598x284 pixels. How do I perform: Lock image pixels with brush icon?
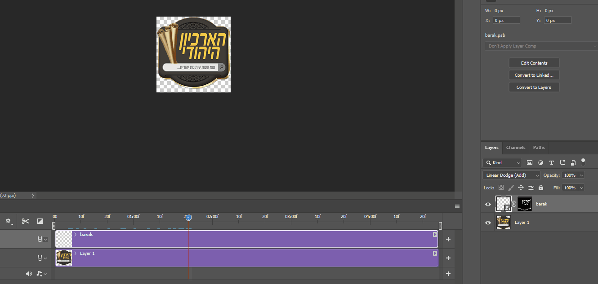pyautogui.click(x=511, y=188)
